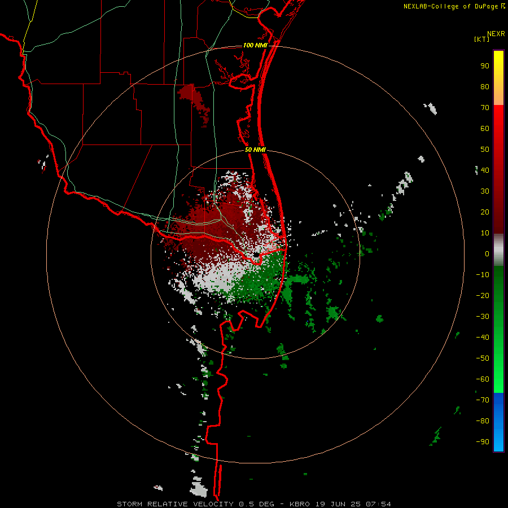Image resolution: width=508 pixels, height=508 pixels.
Task: Click the -60 value on velocity scale
Action: pyautogui.click(x=483, y=379)
